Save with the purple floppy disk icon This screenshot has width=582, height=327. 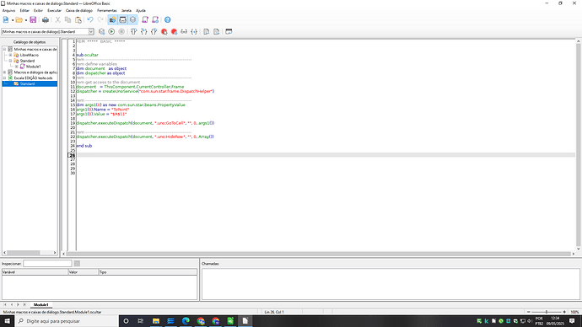coord(33,20)
